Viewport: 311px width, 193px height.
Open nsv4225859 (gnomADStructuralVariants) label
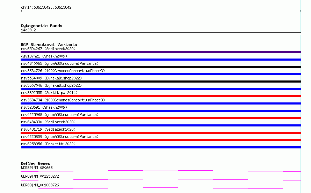click(60, 137)
